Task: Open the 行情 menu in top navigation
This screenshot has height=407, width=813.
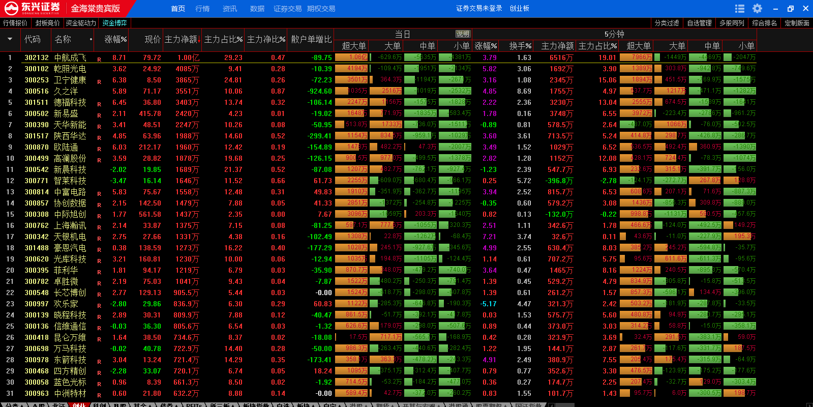Action: click(x=202, y=9)
